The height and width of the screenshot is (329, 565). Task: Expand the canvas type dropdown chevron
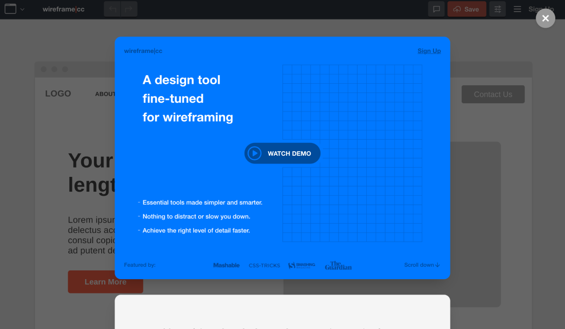point(22,9)
